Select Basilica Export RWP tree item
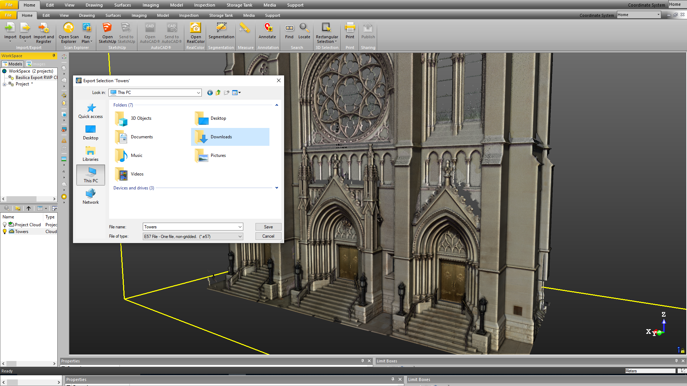Image resolution: width=687 pixels, height=386 pixels. 36,78
